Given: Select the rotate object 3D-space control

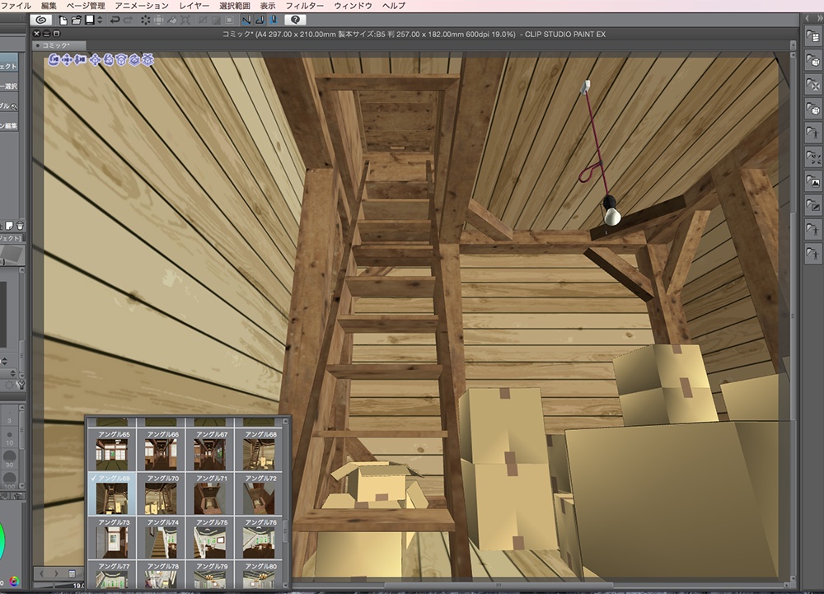Looking at the screenshot, I should (134, 60).
